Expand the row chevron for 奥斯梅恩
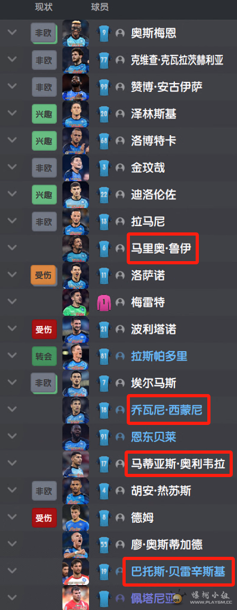 pos(12,32)
